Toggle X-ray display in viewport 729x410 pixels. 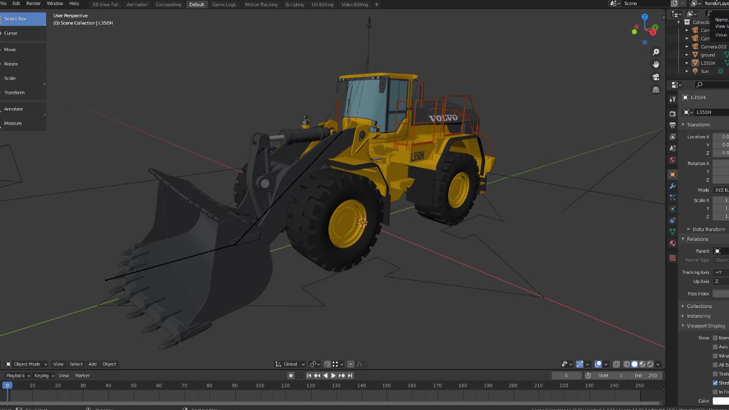point(616,364)
